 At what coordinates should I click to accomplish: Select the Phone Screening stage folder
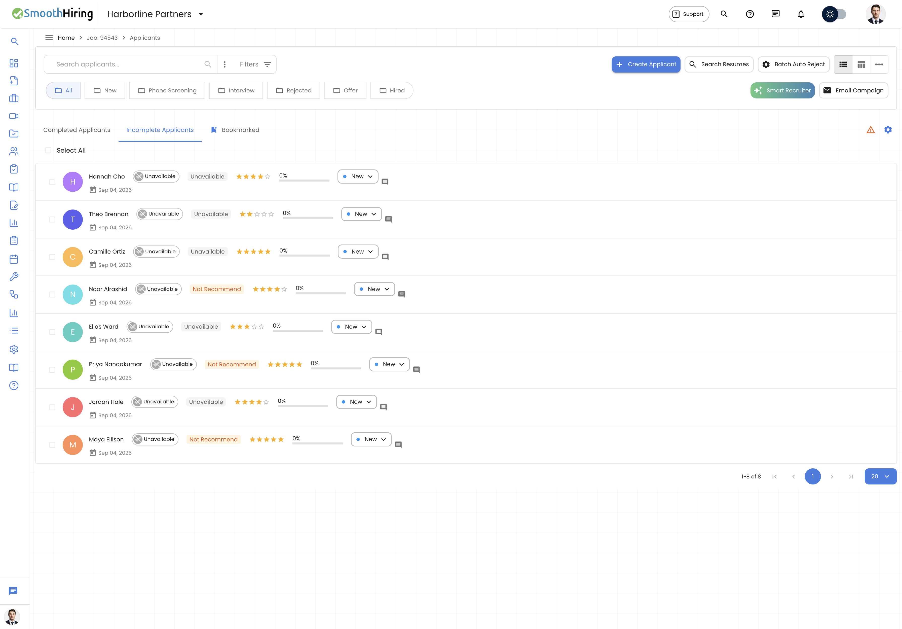pos(167,90)
